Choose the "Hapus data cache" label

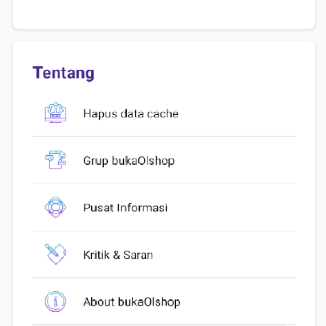click(x=131, y=114)
